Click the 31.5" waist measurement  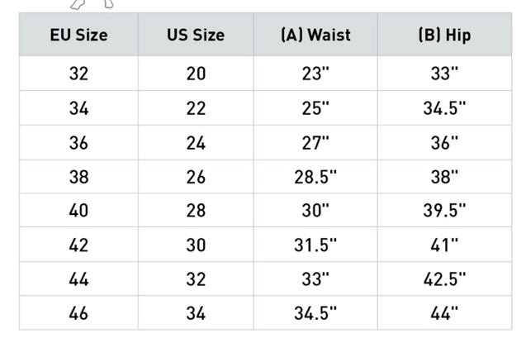point(315,245)
